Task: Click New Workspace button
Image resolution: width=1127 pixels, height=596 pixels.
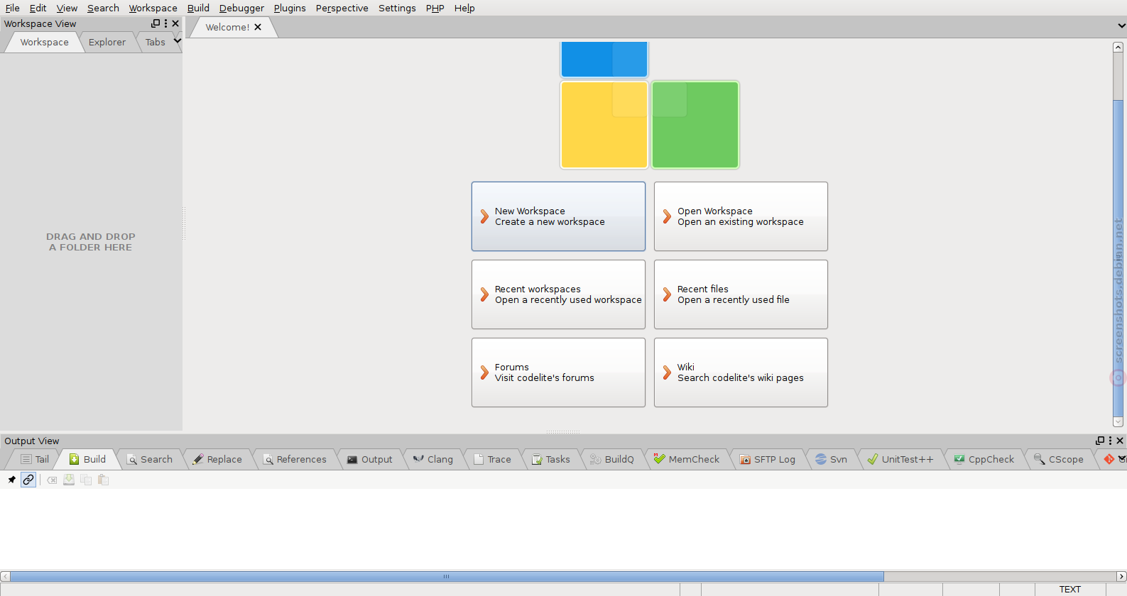Action: pyautogui.click(x=558, y=216)
